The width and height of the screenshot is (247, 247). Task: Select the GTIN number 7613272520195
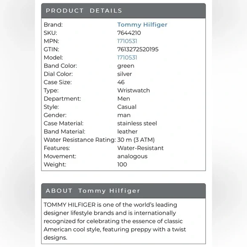[x=138, y=49]
